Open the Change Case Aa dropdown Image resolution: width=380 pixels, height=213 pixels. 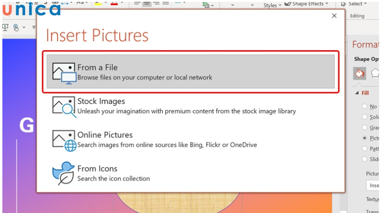(82, 3)
